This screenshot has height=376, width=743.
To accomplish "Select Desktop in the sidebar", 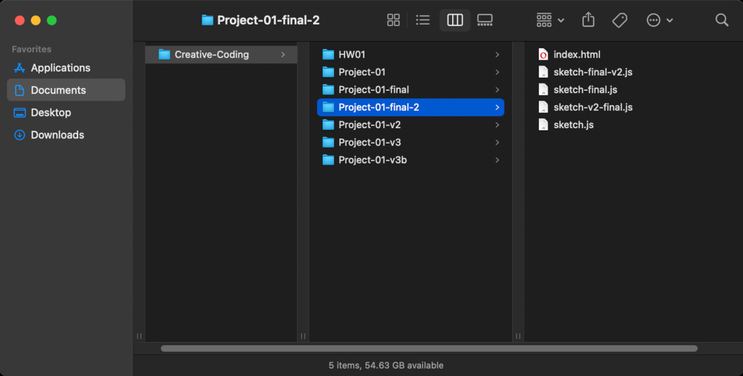I will [x=51, y=112].
